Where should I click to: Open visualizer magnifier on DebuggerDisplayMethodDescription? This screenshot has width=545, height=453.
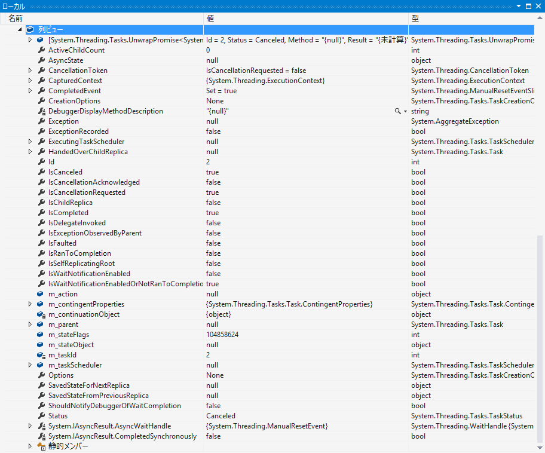[x=397, y=111]
